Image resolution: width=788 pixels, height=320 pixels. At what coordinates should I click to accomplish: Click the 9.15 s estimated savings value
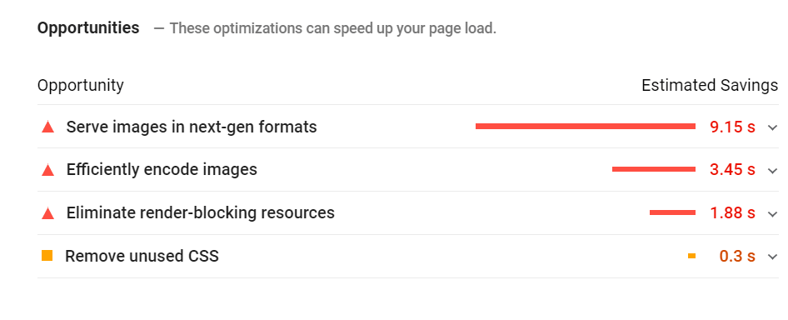[733, 127]
